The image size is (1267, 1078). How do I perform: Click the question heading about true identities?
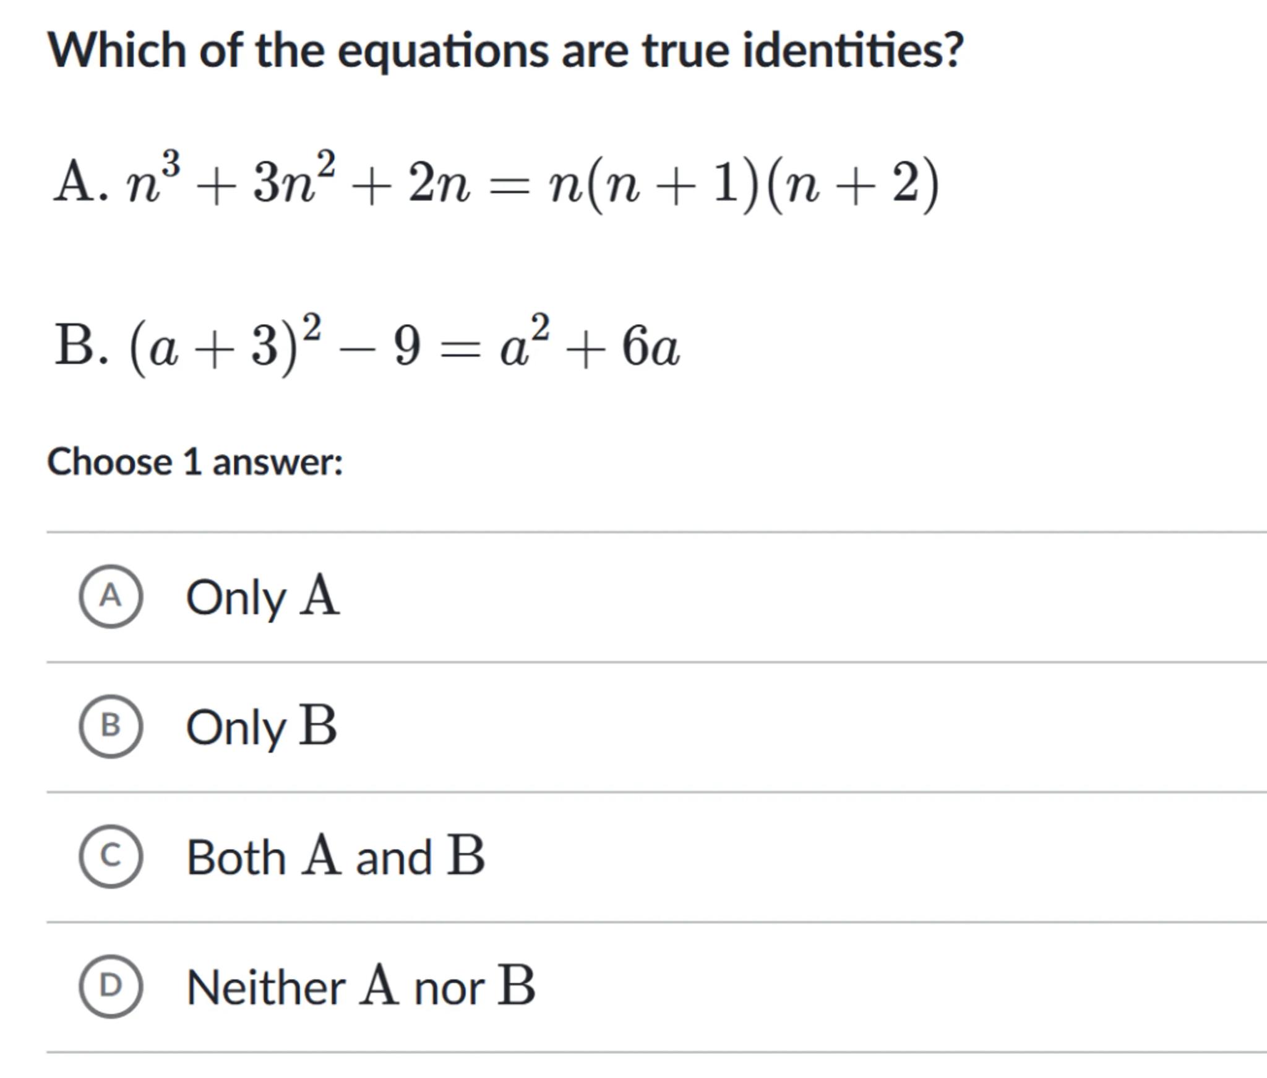(505, 51)
